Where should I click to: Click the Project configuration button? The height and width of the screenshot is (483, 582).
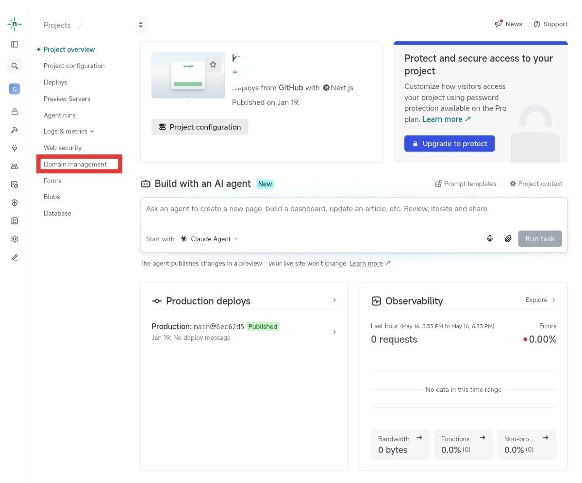(200, 127)
